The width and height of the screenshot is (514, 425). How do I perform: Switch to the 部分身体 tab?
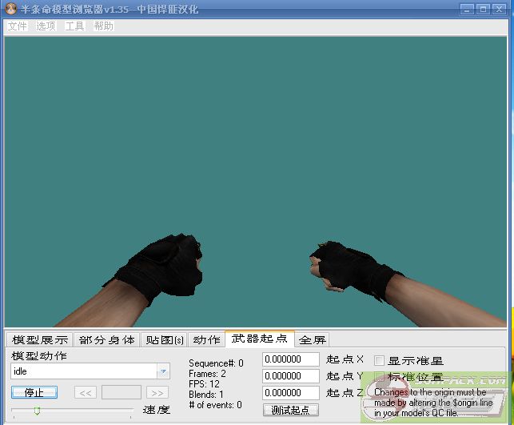[107, 340]
